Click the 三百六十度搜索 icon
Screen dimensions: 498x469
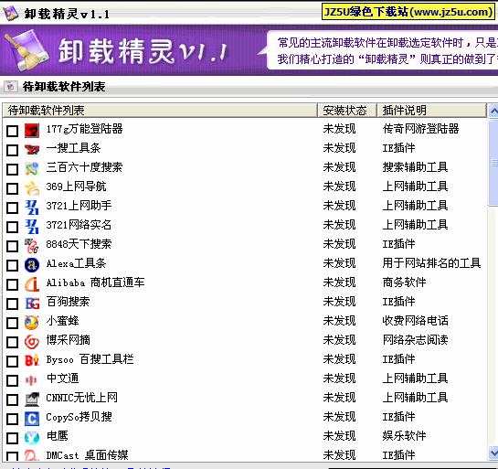tap(32, 169)
